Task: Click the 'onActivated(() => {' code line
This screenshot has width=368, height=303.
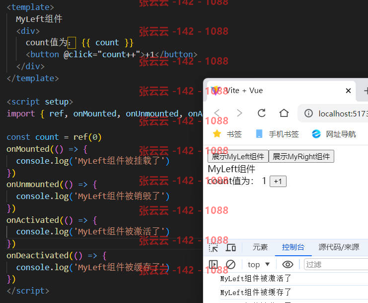Action: point(52,220)
